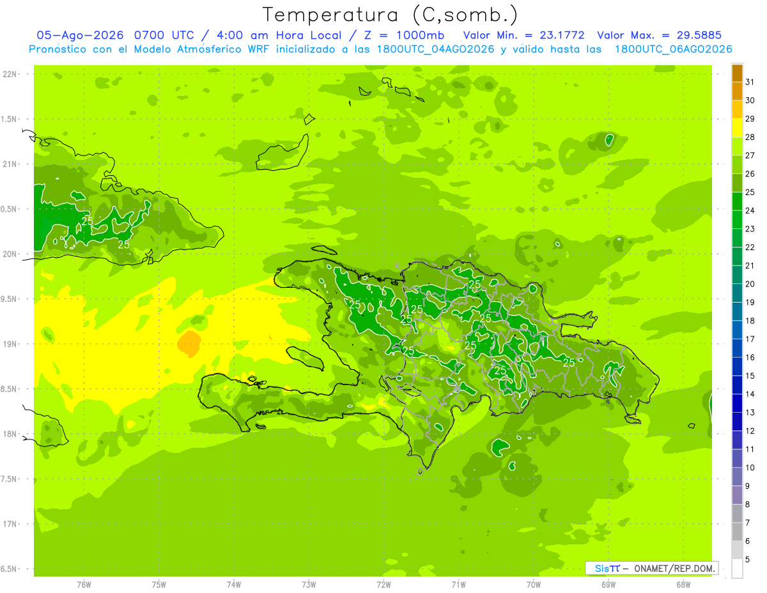Click the "17N" latitude label
This screenshot has width=767, height=593.
[10, 524]
